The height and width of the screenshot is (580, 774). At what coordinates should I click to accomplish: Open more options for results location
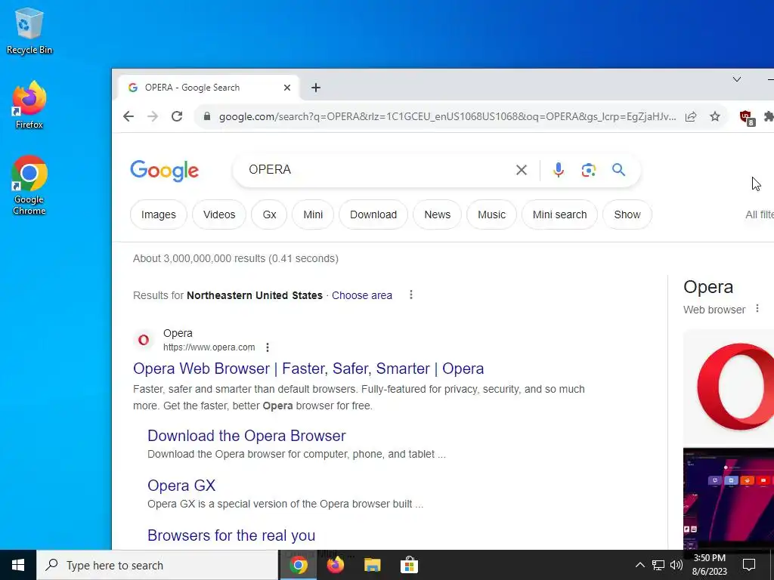(411, 295)
